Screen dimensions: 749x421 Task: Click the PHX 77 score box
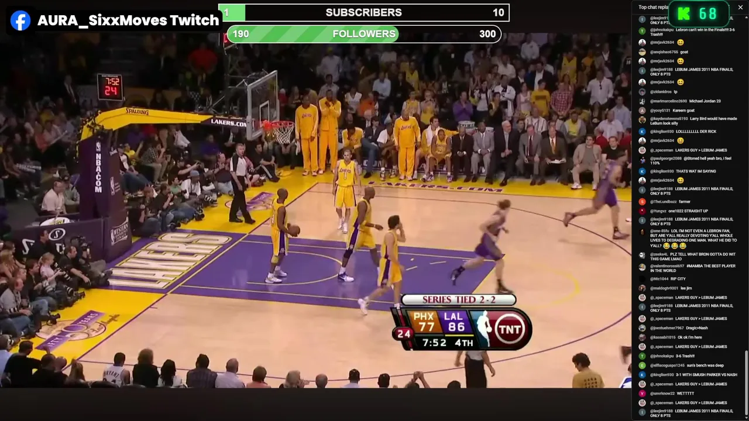point(426,322)
